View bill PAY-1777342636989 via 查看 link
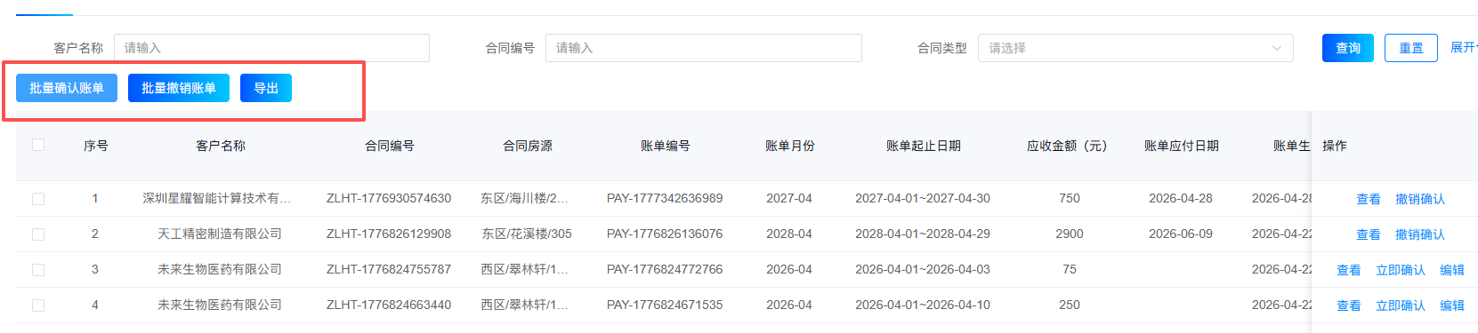The width and height of the screenshot is (1478, 333). pos(1369,199)
